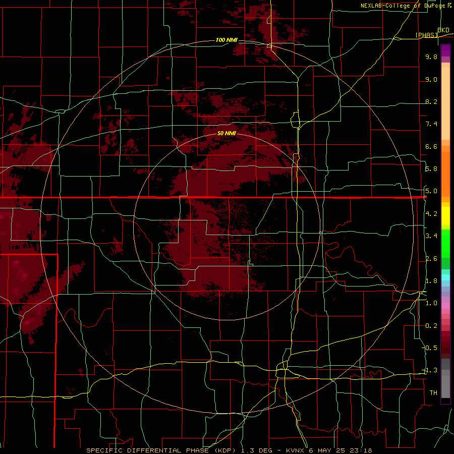Pick the cyan band of the scale
454x454 pixels.
pos(445,277)
